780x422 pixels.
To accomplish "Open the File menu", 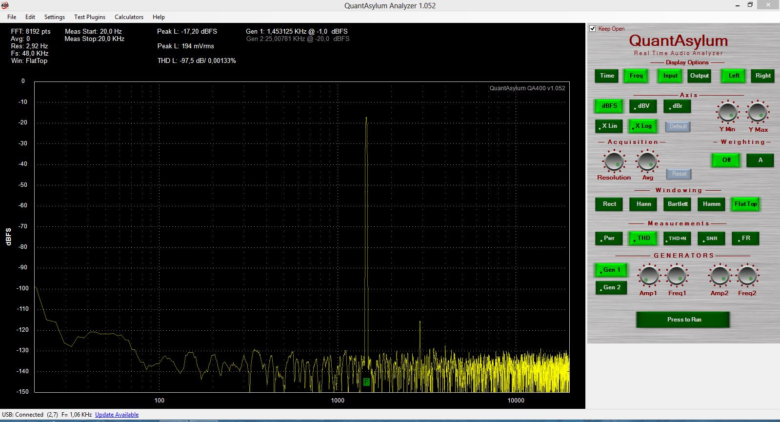I will (x=12, y=17).
